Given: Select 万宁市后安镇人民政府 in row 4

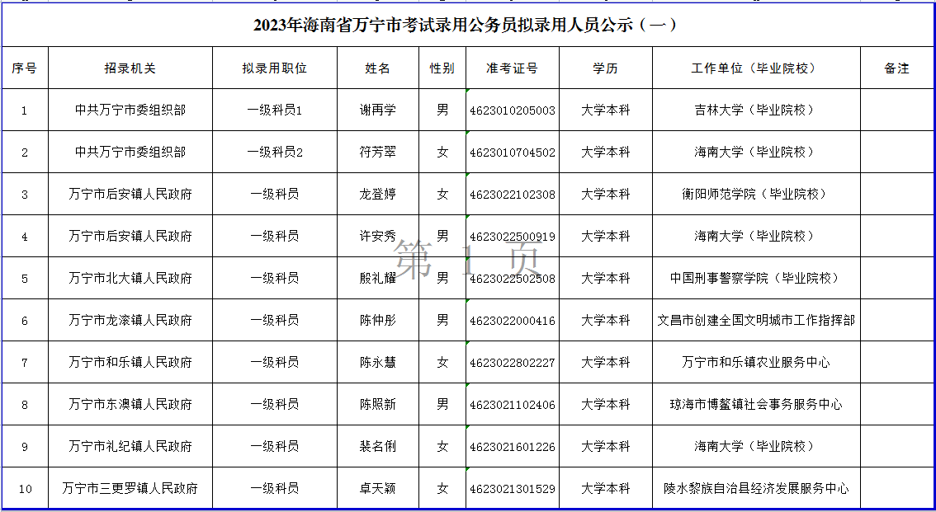Looking at the screenshot, I should coord(130,236).
